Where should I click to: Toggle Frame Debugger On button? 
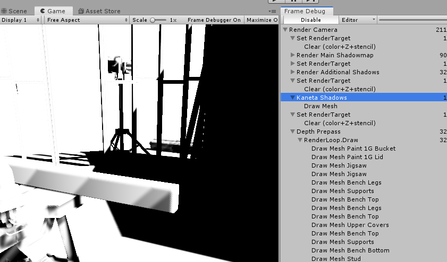214,20
